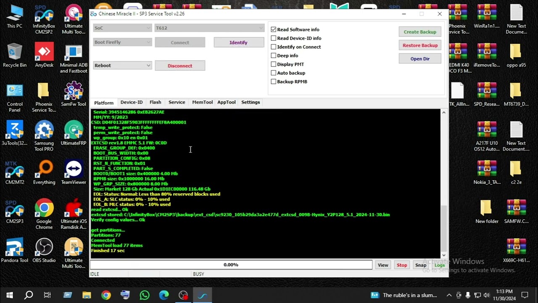Image resolution: width=538 pixels, height=303 pixels.
Task: Click Restore Backup button
Action: (x=420, y=45)
